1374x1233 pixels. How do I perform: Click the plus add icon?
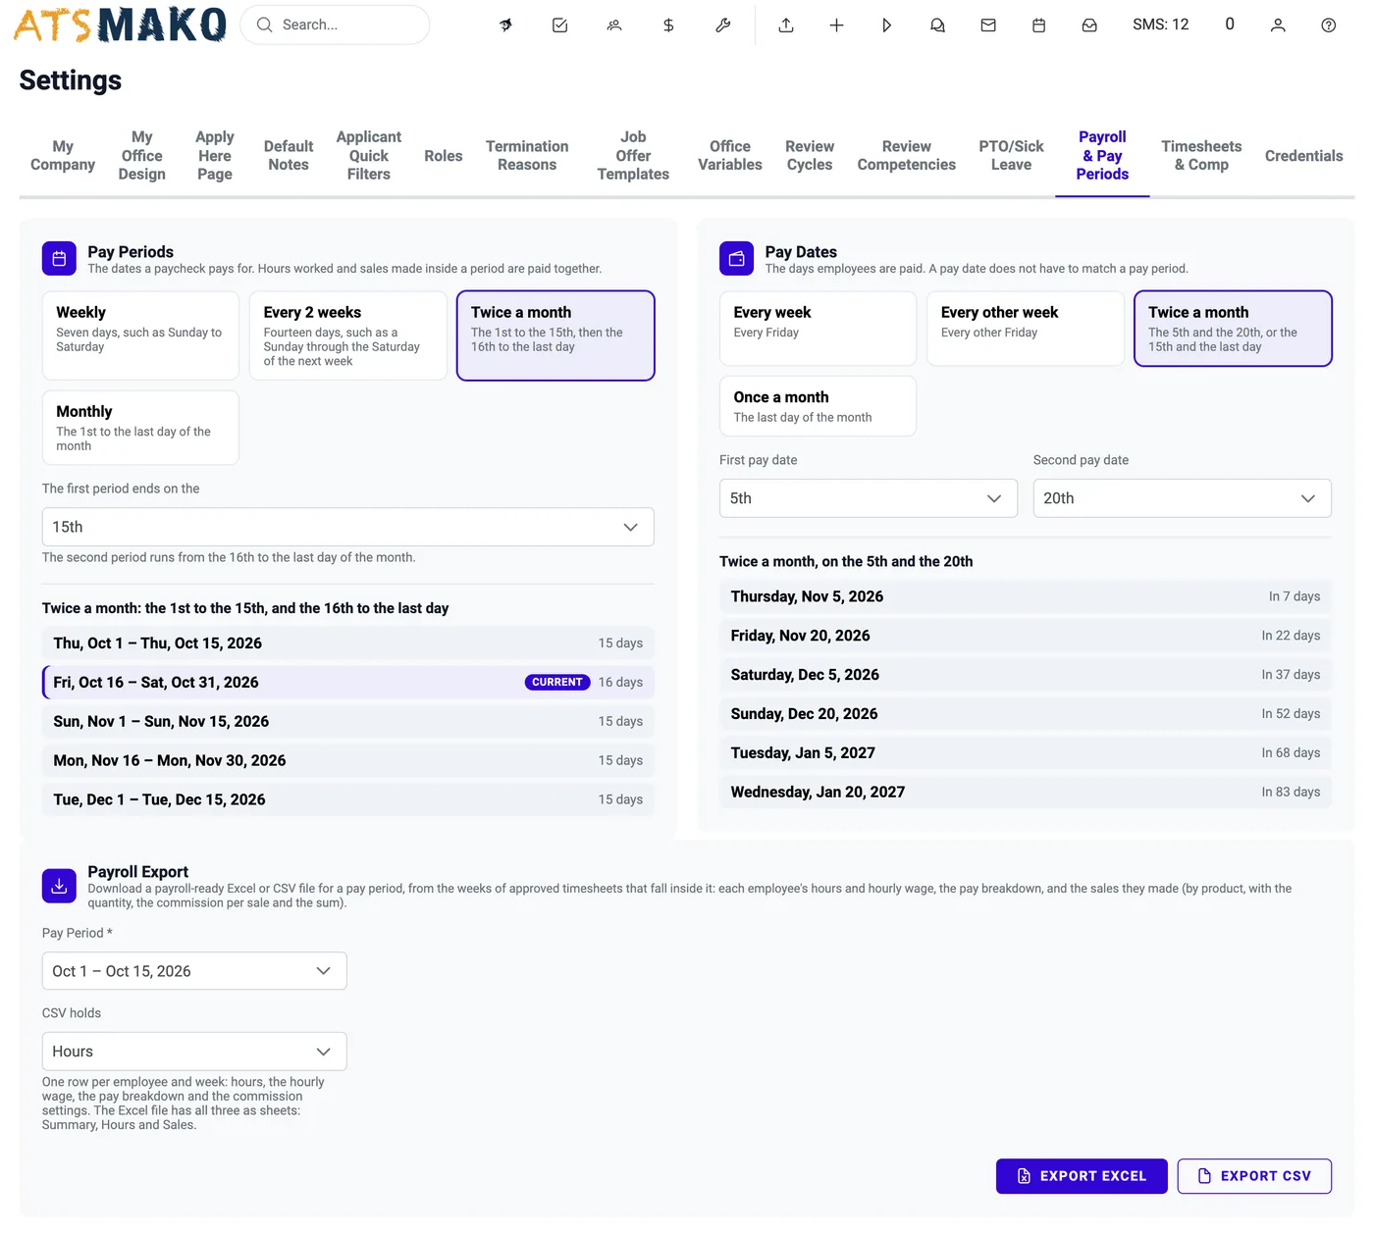coord(836,26)
